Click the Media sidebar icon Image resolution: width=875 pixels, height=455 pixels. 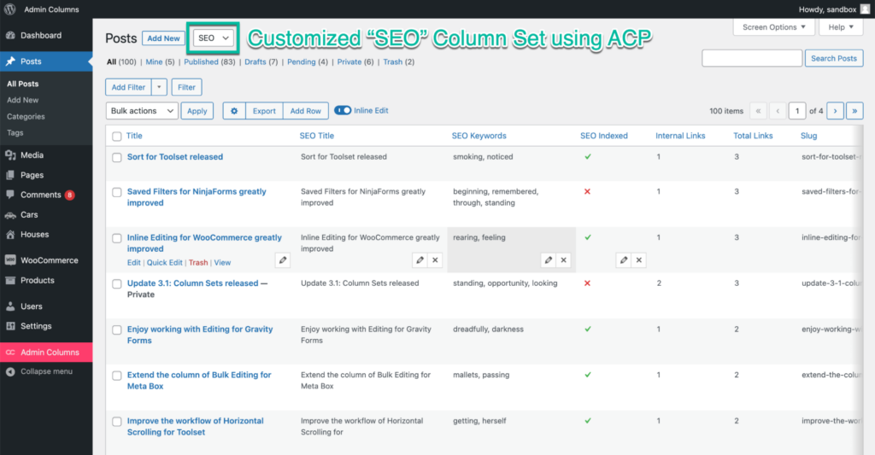tap(10, 155)
